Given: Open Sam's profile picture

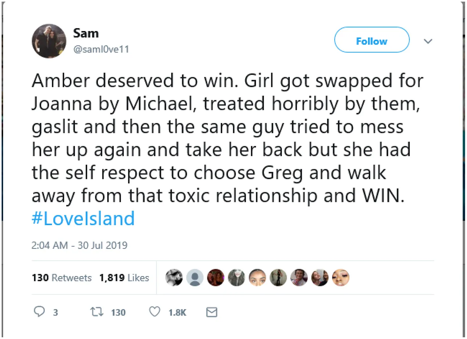Looking at the screenshot, I should click(49, 41).
